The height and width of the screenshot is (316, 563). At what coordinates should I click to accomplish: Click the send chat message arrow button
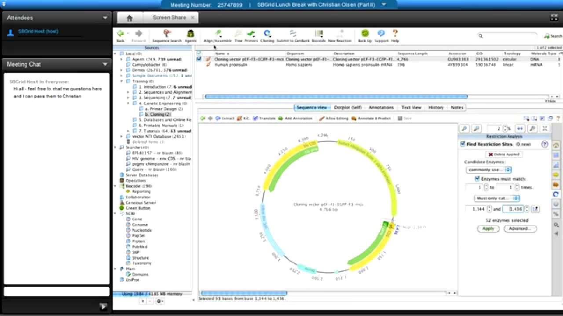click(x=103, y=307)
